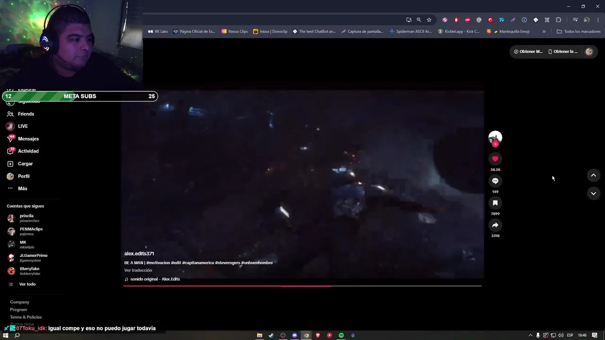Open Discord from the taskbar

click(294, 335)
